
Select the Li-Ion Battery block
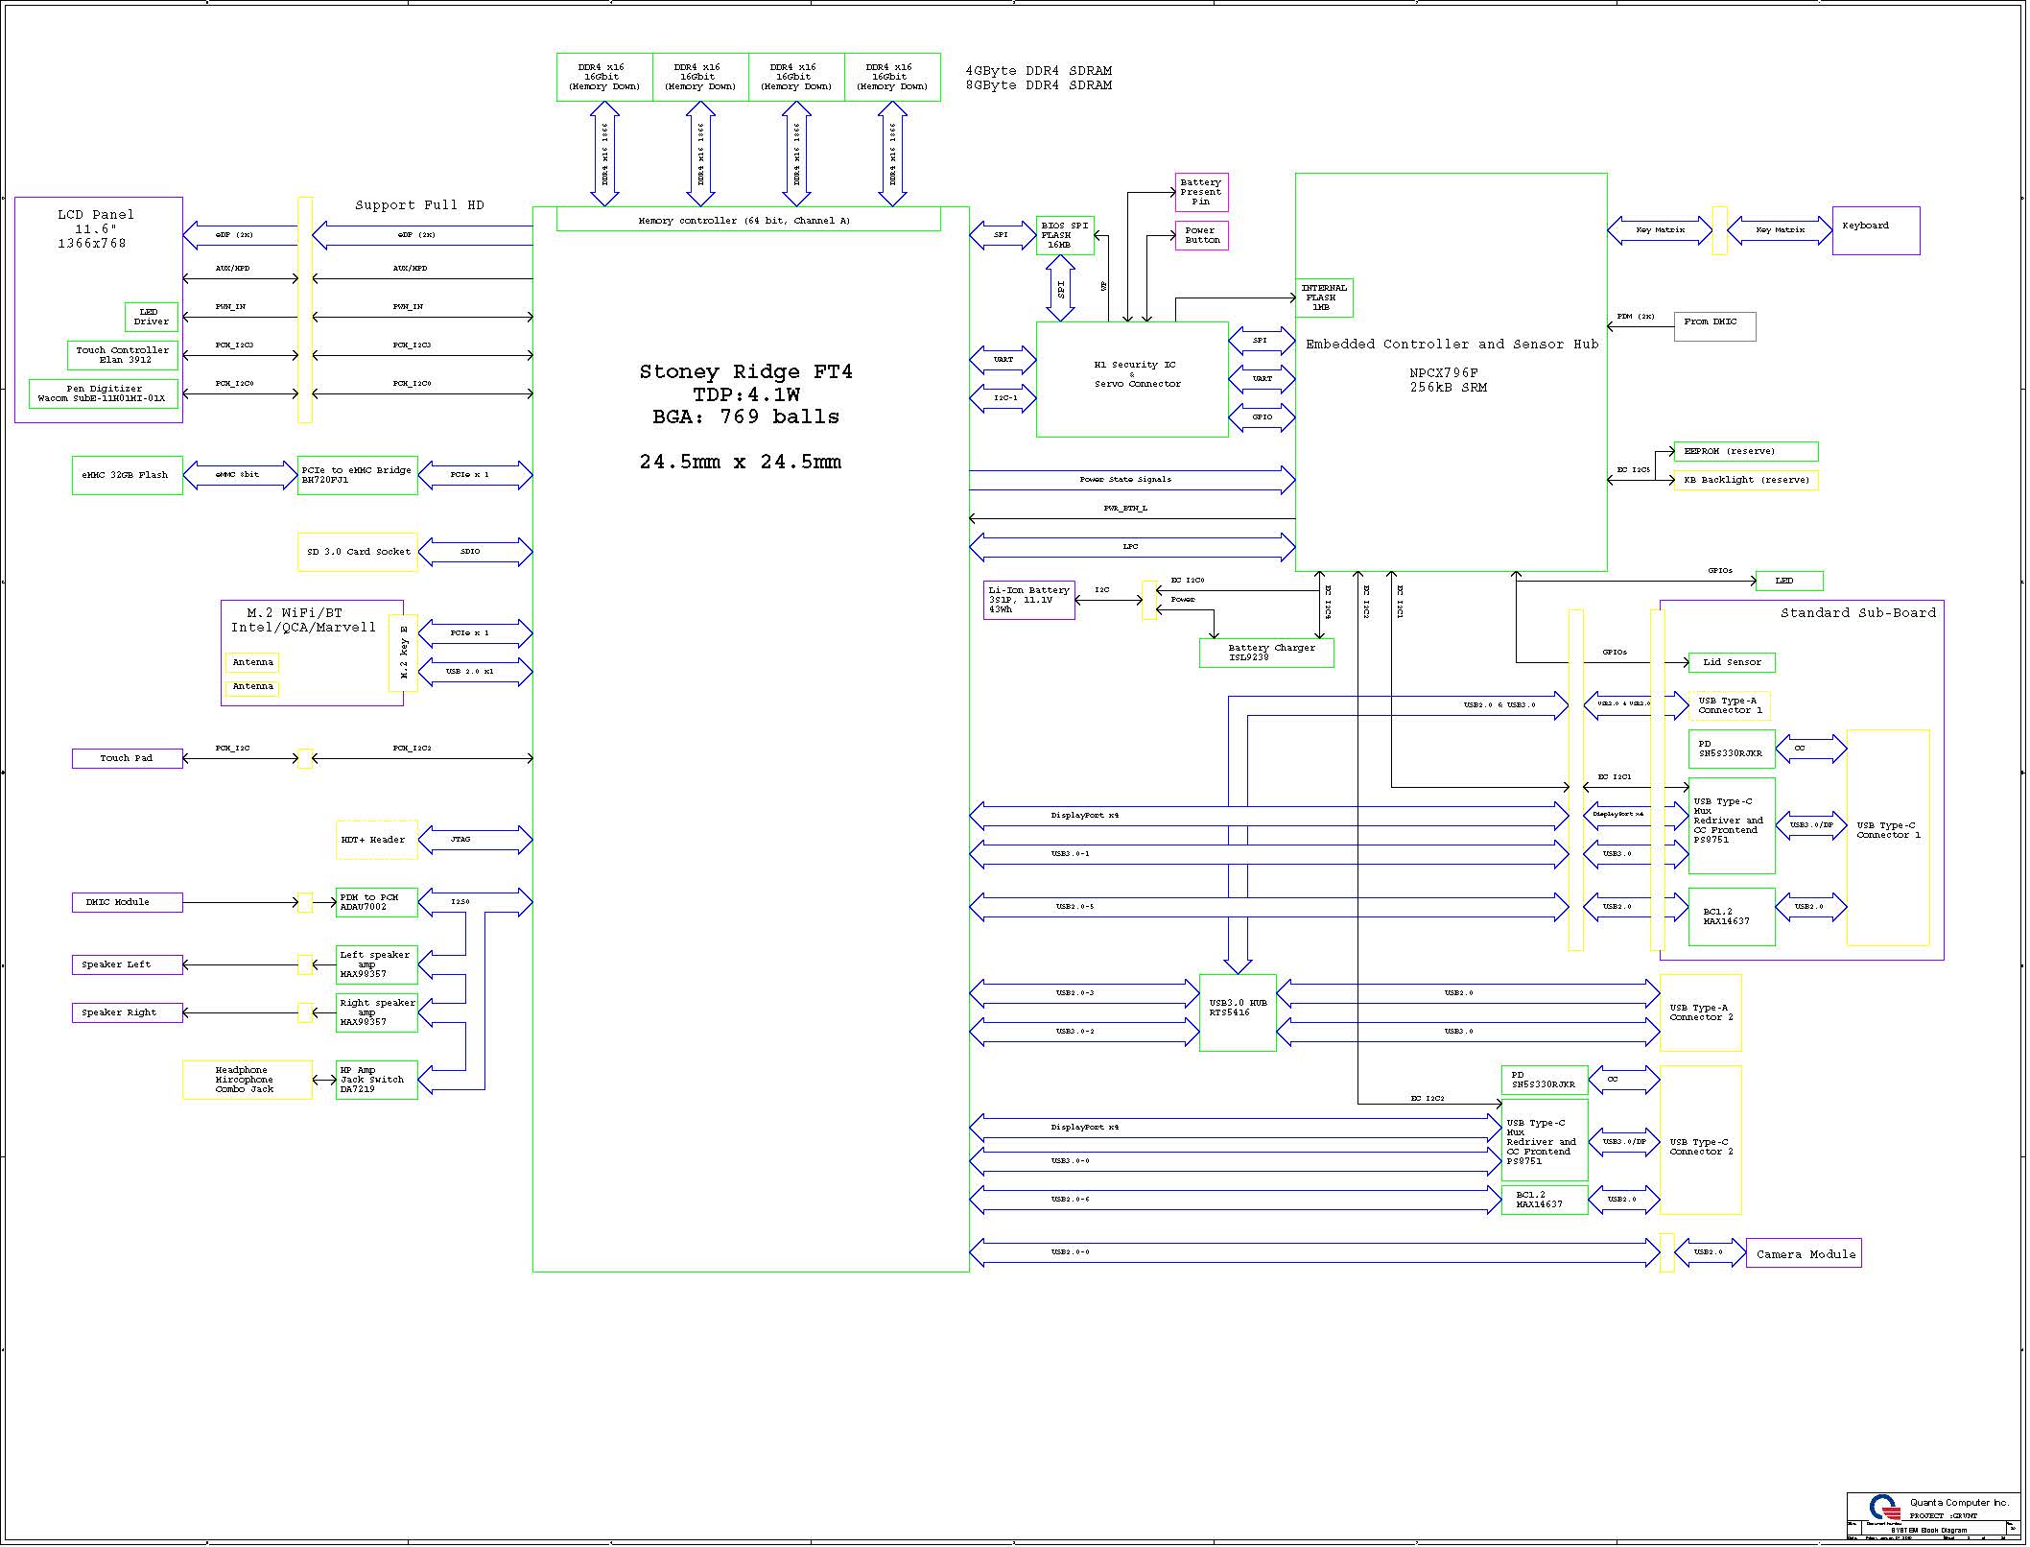[1028, 600]
